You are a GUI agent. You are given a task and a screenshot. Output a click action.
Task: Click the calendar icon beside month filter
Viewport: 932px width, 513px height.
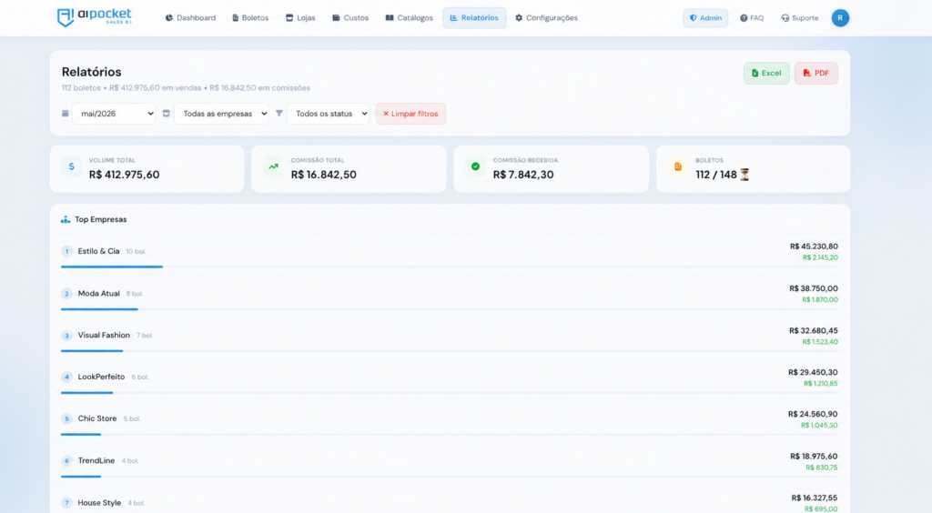66,114
